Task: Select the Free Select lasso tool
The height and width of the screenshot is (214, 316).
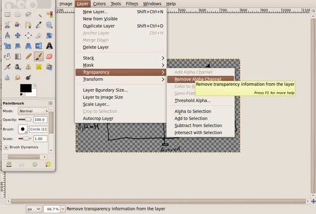Action: pyautogui.click(x=28, y=14)
